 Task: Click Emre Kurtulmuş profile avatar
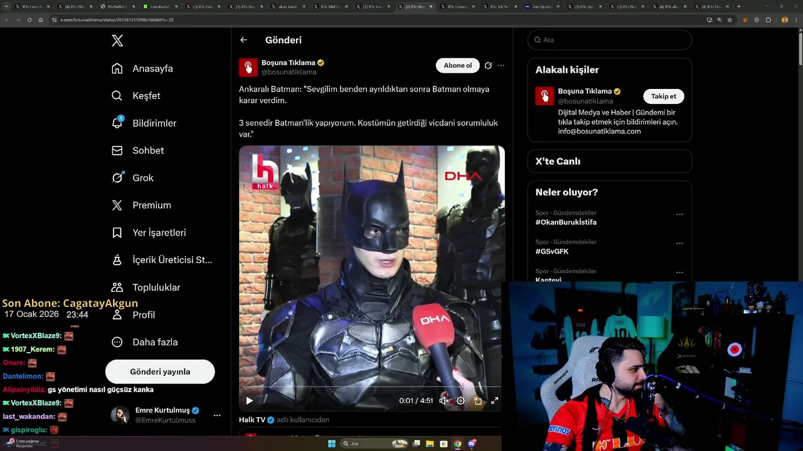pos(120,415)
